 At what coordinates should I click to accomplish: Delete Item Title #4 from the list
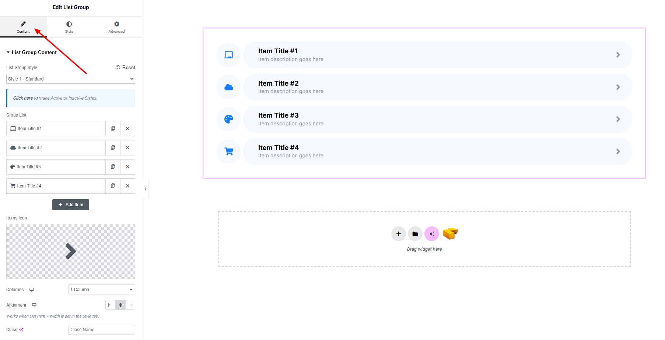click(127, 186)
